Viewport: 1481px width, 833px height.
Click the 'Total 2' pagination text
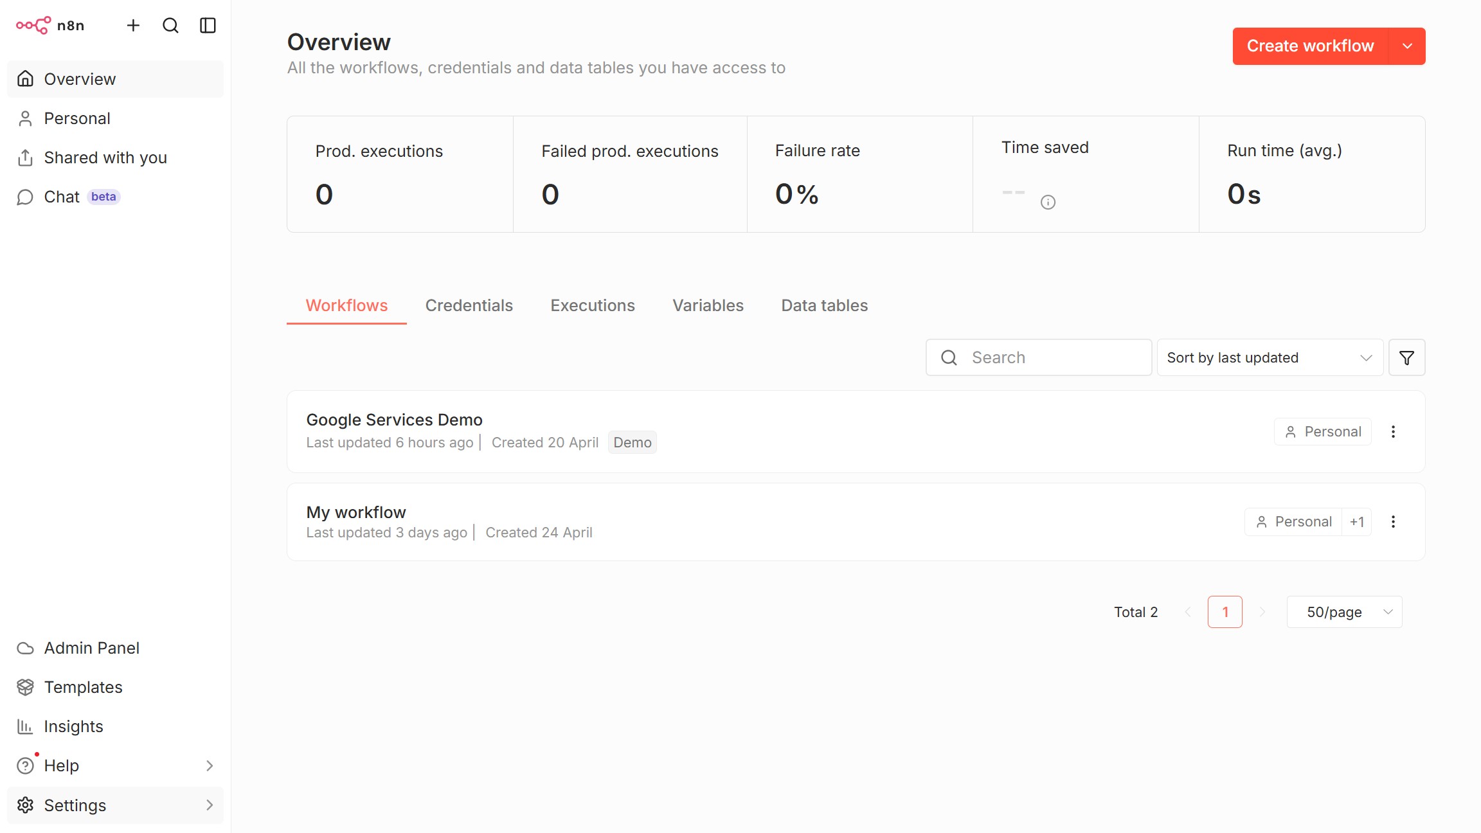click(x=1136, y=612)
